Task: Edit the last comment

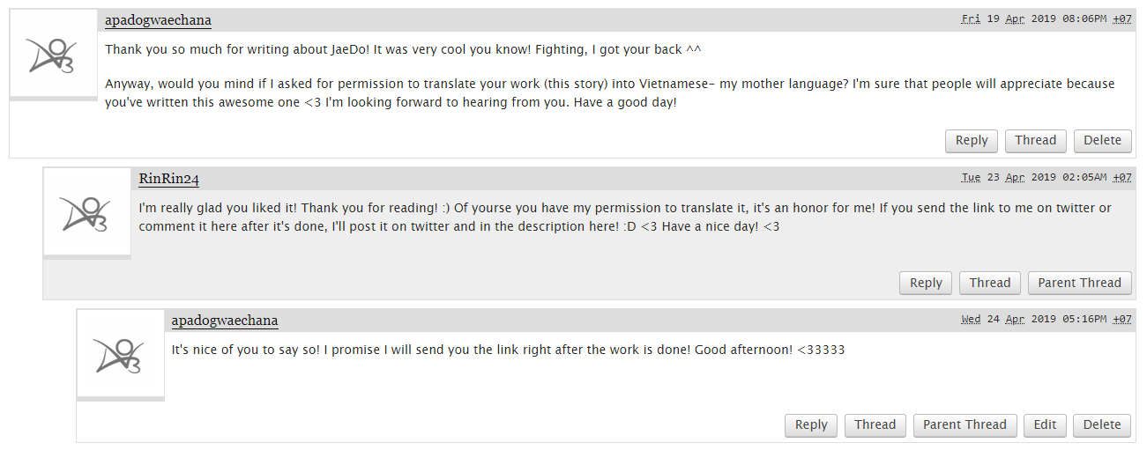Action: tap(1045, 424)
